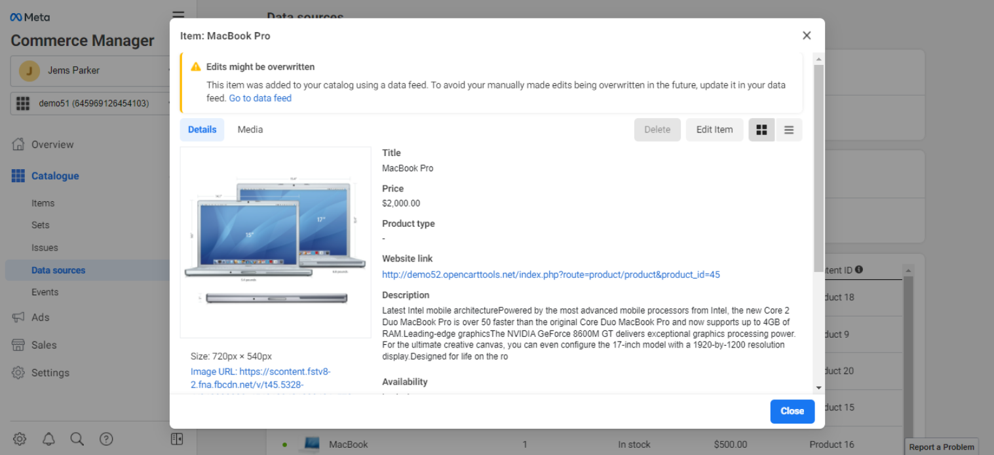The width and height of the screenshot is (994, 455).
Task: Follow the Go to data feed link
Action: [260, 98]
